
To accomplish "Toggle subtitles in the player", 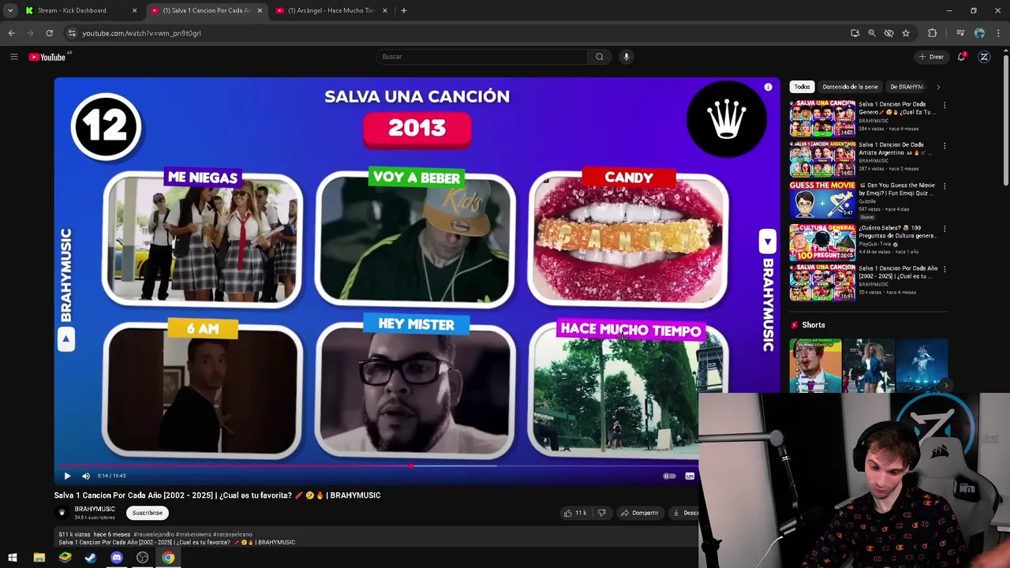I will [x=690, y=476].
